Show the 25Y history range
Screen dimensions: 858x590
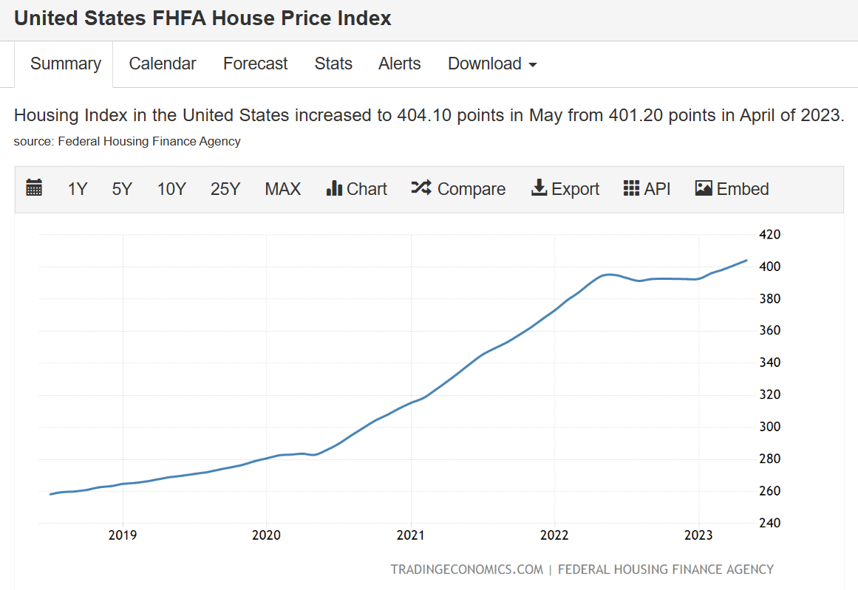(x=225, y=189)
